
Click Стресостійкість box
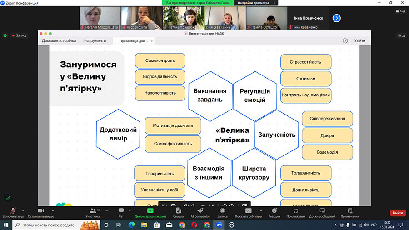306,62
